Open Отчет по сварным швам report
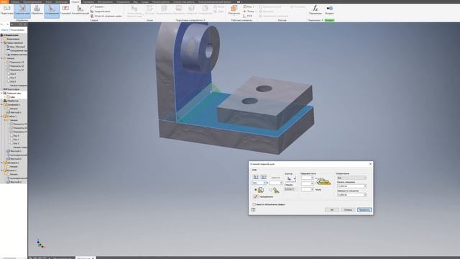 pyautogui.click(x=106, y=16)
